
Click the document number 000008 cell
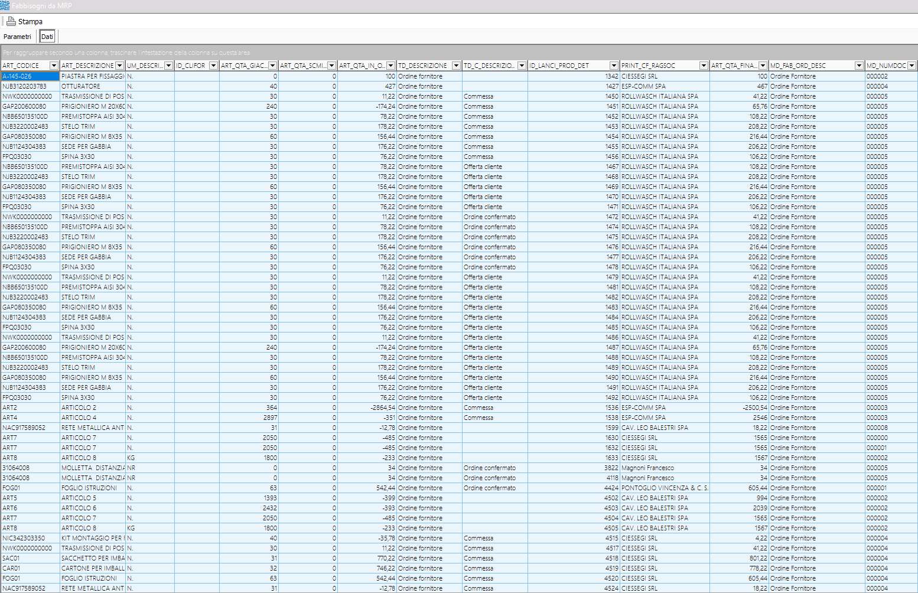click(891, 428)
